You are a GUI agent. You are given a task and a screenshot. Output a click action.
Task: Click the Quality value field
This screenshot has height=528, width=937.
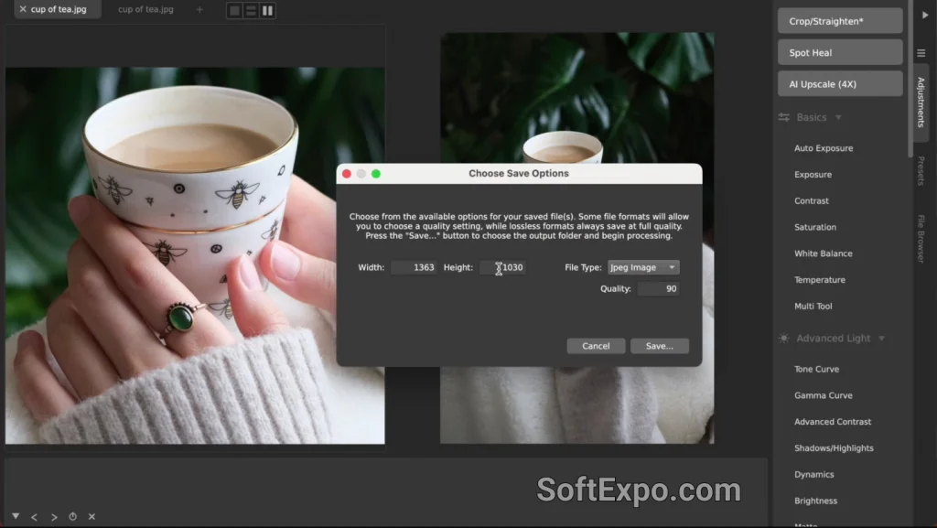pyautogui.click(x=658, y=289)
